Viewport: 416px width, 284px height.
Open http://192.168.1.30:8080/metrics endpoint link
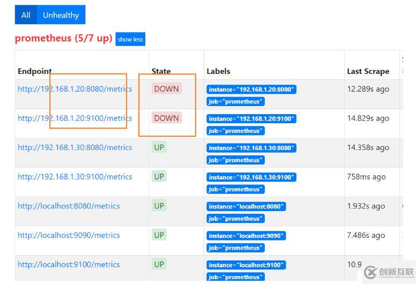point(75,147)
